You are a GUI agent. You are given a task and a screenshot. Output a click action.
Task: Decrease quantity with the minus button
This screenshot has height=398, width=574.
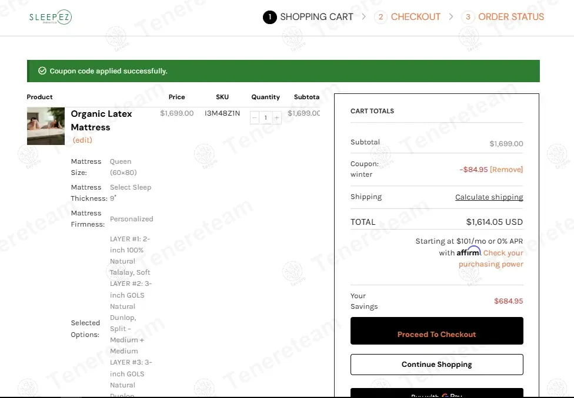[x=255, y=117]
